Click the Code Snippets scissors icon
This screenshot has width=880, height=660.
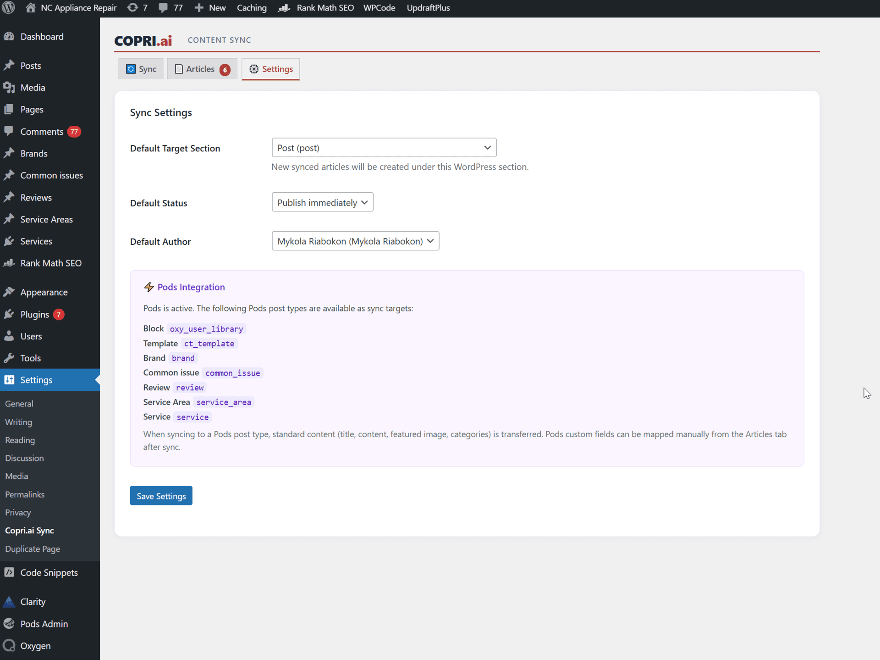(x=10, y=572)
